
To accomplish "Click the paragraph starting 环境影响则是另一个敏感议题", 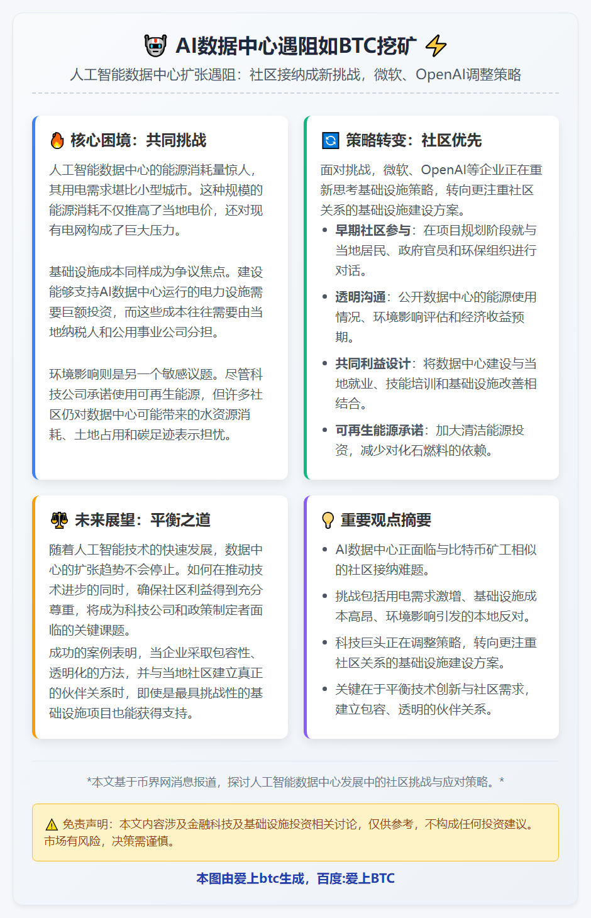I will pos(156,404).
